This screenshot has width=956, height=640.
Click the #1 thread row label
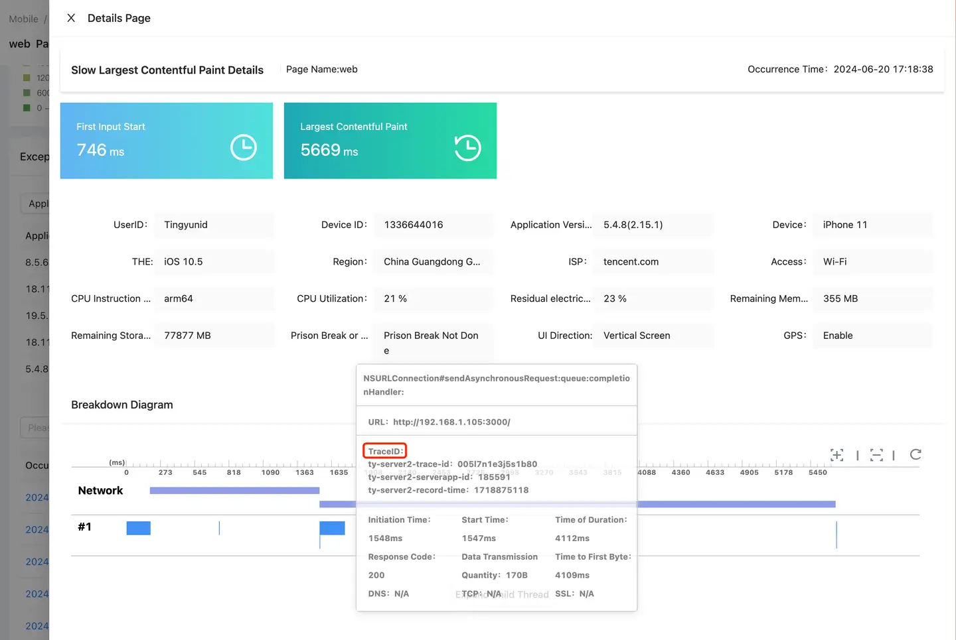[x=84, y=527]
